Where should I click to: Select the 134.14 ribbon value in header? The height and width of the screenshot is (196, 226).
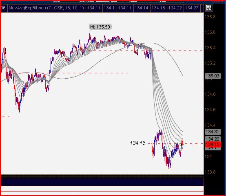(141, 8)
